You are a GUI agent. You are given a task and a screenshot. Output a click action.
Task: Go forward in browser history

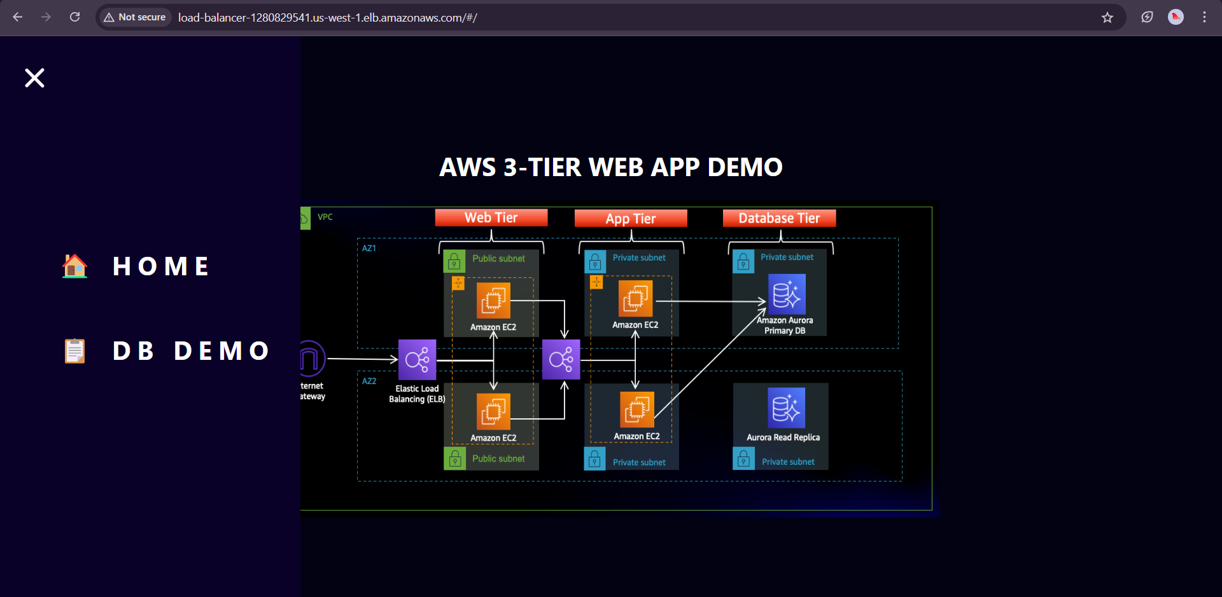tap(46, 17)
